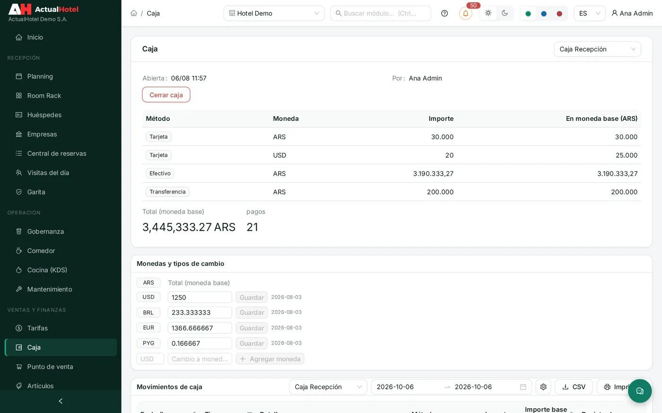Open the home breadcrumb icon
662x413 pixels.
[x=134, y=13]
